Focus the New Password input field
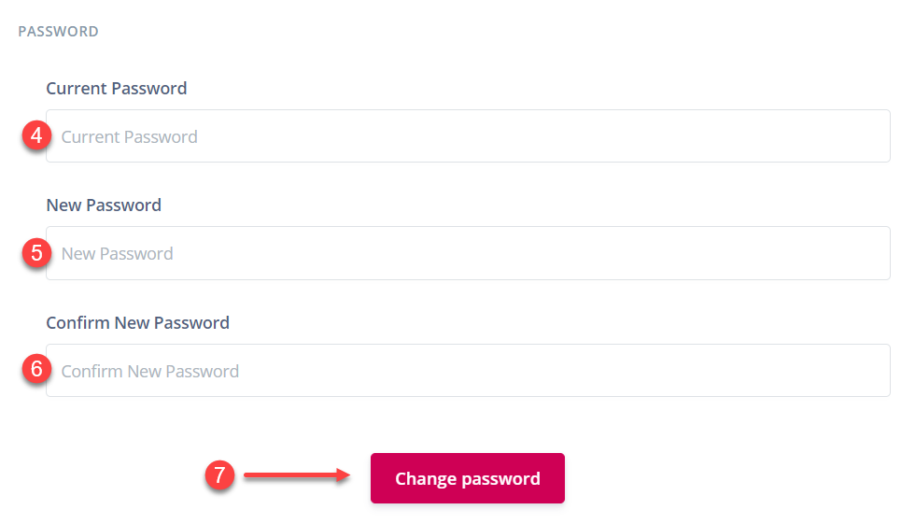This screenshot has height=524, width=915. click(x=467, y=253)
